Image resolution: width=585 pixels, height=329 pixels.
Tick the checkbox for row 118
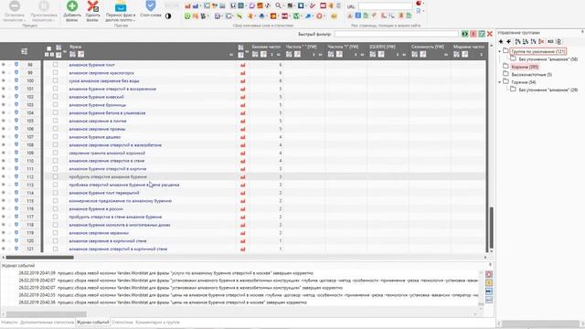pyautogui.click(x=55, y=225)
